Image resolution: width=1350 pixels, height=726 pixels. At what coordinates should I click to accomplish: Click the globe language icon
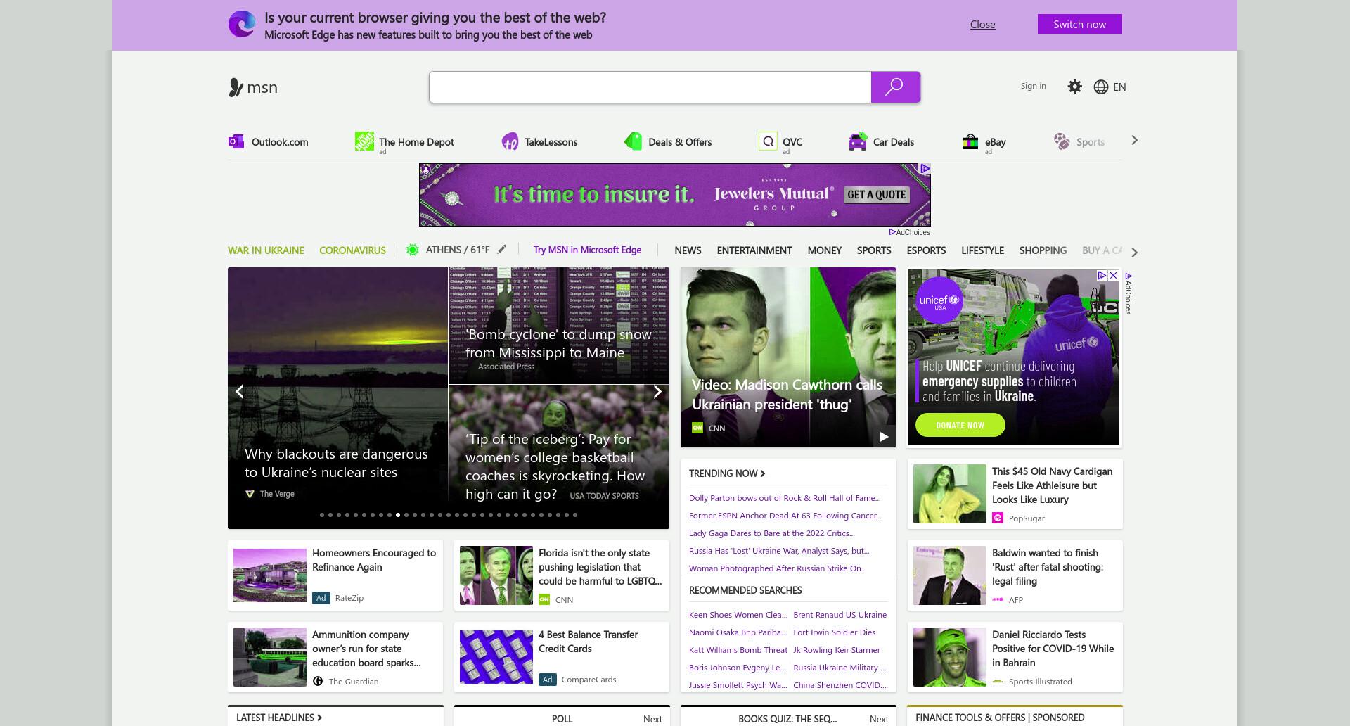pos(1101,87)
